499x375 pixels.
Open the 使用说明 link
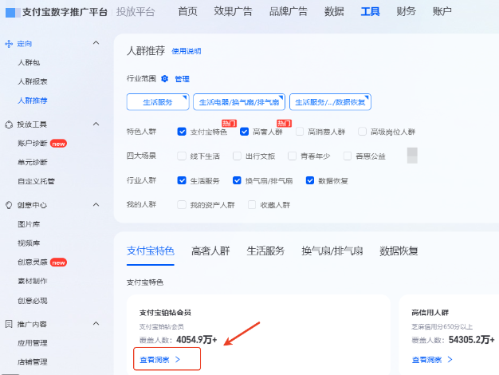coord(187,51)
